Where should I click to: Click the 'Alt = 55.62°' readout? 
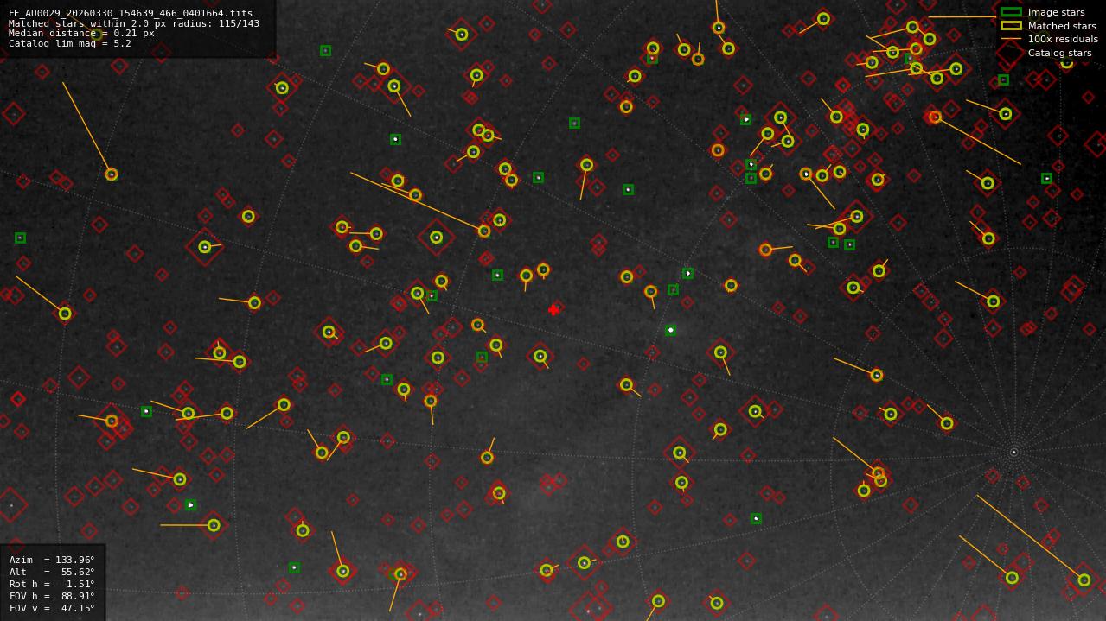(52, 572)
